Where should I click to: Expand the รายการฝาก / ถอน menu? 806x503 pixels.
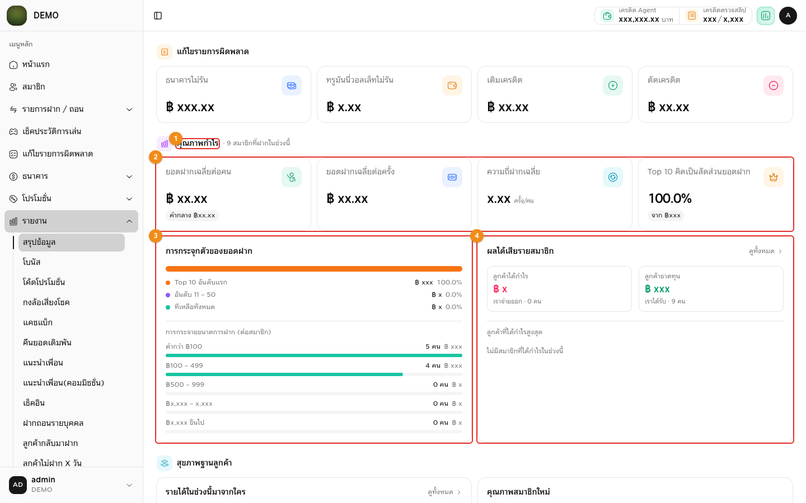coord(71,110)
